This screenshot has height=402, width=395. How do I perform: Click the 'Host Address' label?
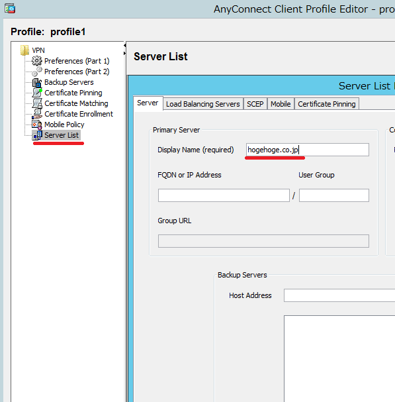250,295
